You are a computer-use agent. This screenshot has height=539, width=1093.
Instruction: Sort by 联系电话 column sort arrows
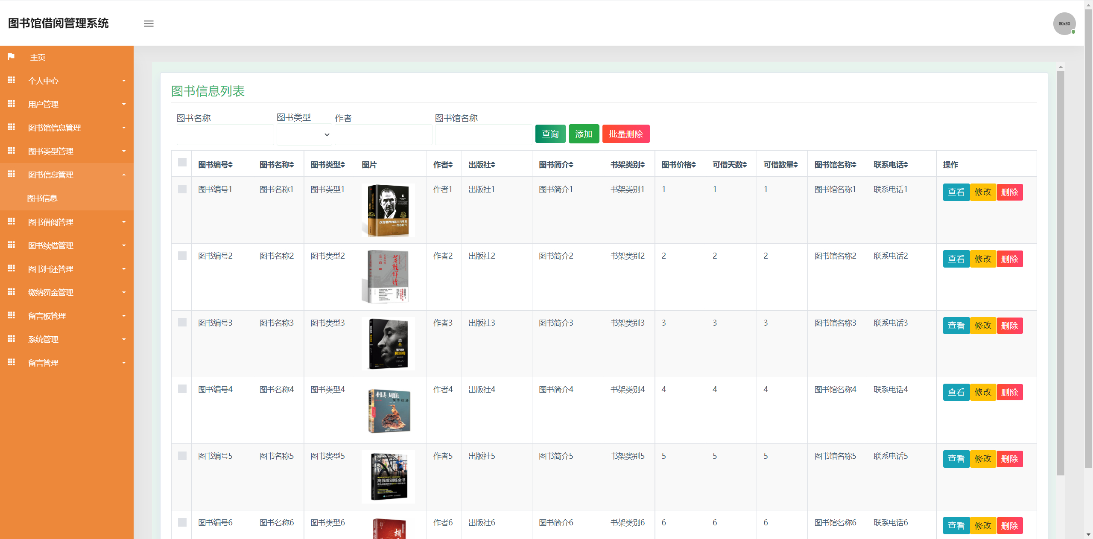906,165
